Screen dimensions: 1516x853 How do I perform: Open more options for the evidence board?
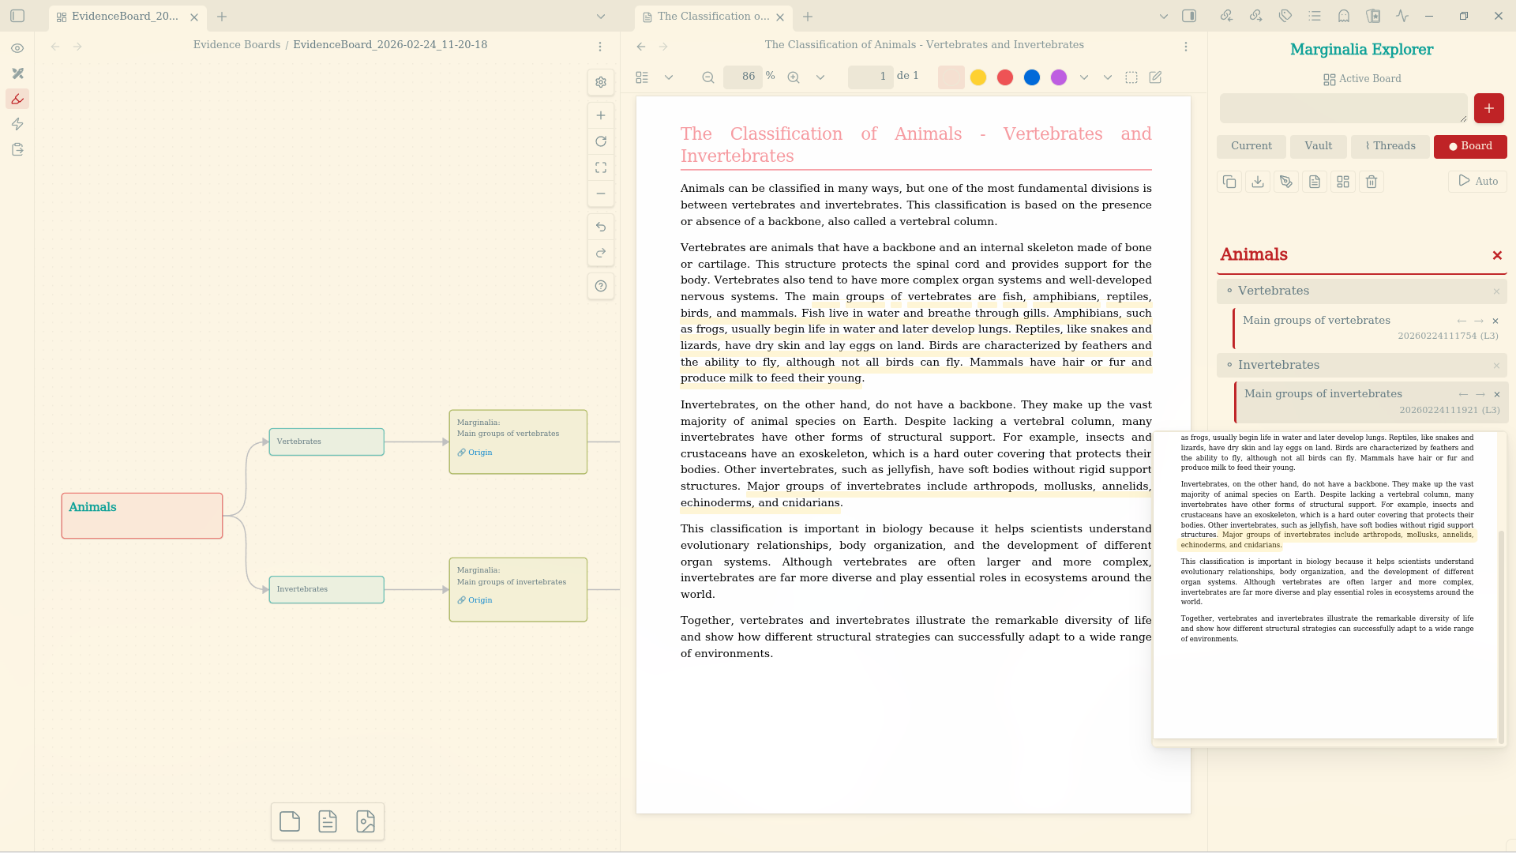point(600,47)
